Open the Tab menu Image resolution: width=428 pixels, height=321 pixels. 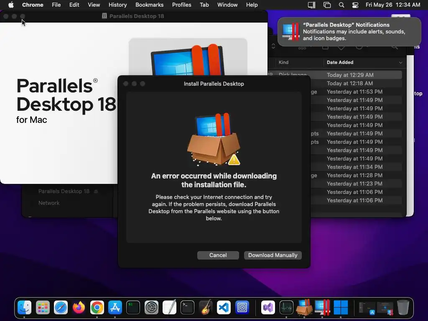204,5
